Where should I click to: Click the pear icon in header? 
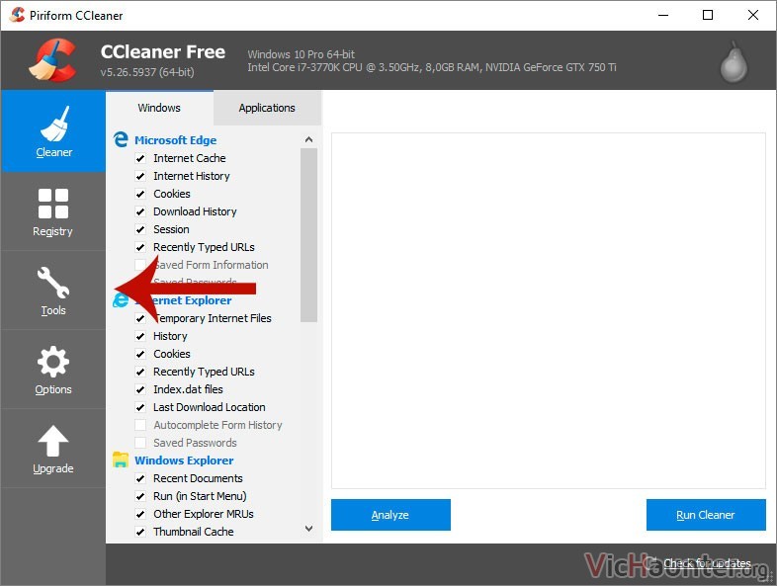(x=734, y=63)
